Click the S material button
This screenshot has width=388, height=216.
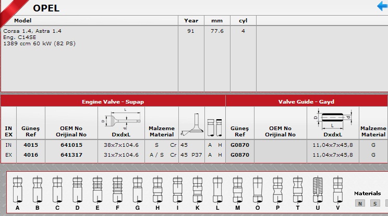375,204
